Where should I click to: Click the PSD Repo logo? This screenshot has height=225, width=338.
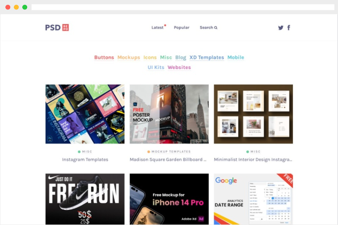[57, 28]
